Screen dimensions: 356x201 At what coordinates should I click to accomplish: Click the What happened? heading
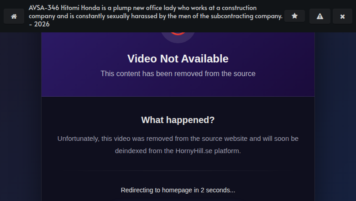(x=178, y=120)
